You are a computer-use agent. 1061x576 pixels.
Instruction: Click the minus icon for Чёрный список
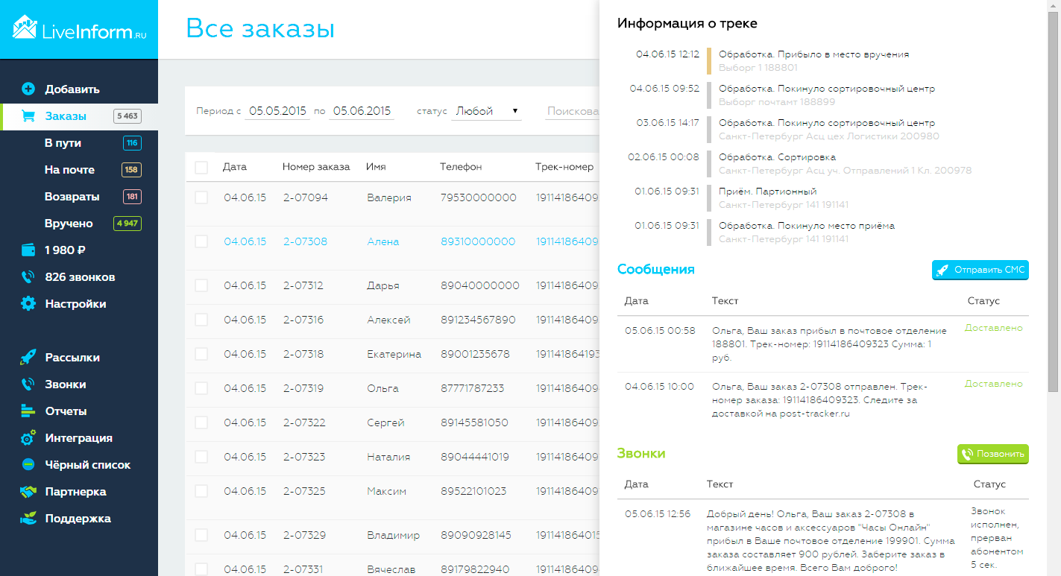28,464
